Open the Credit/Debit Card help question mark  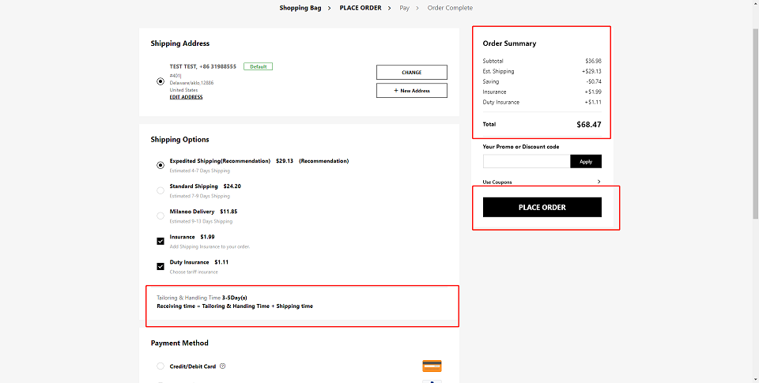223,366
